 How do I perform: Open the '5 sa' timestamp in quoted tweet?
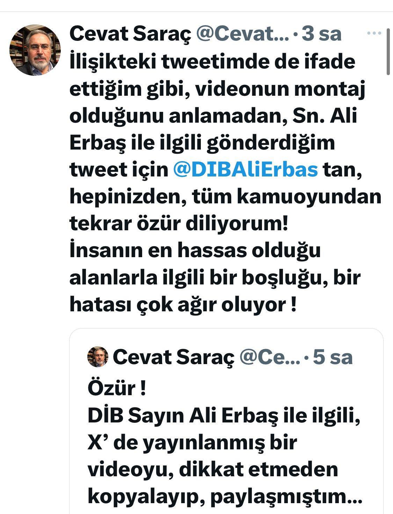tap(333, 357)
